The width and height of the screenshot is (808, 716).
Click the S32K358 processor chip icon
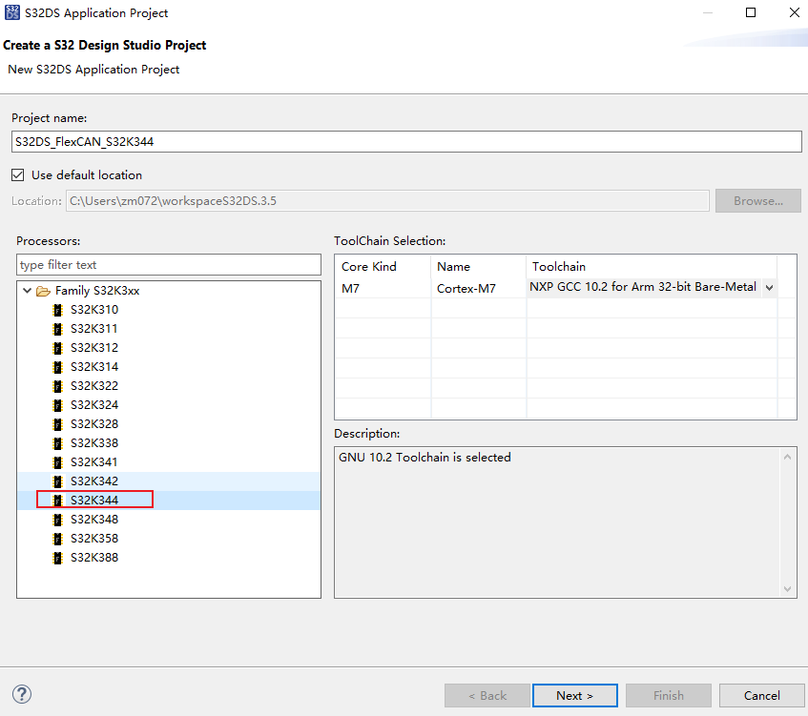click(x=57, y=539)
